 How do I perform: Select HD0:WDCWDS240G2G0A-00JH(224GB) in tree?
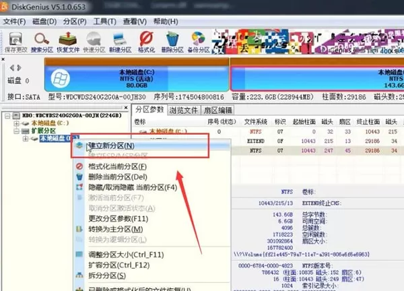tap(71, 115)
